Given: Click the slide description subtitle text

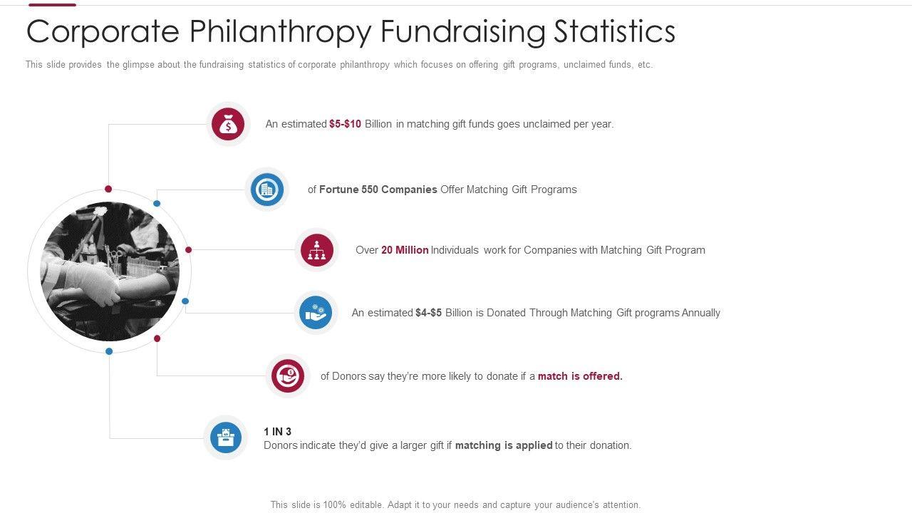Looking at the screenshot, I should [338, 65].
